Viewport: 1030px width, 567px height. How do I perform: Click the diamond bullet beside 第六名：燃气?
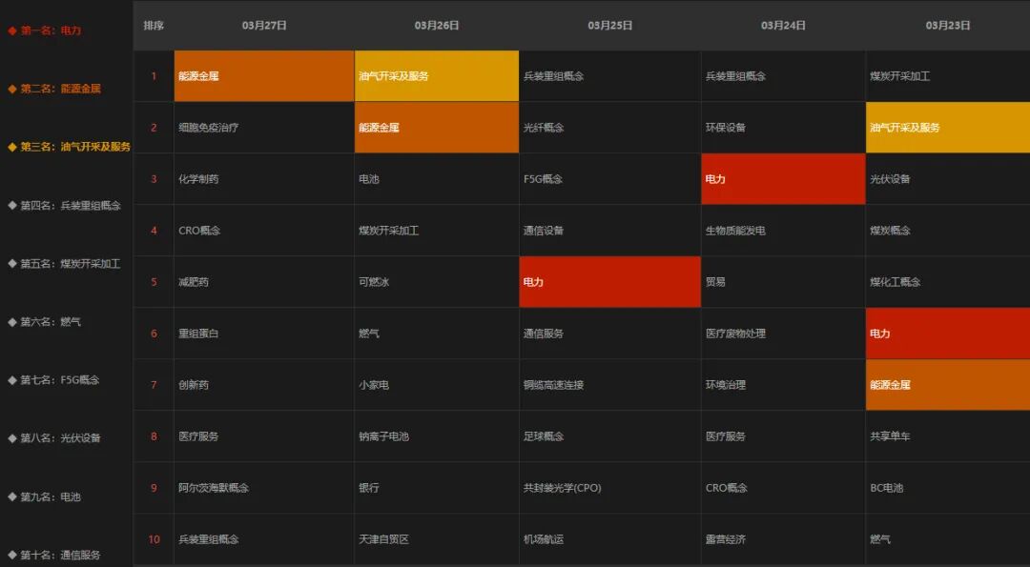point(12,322)
